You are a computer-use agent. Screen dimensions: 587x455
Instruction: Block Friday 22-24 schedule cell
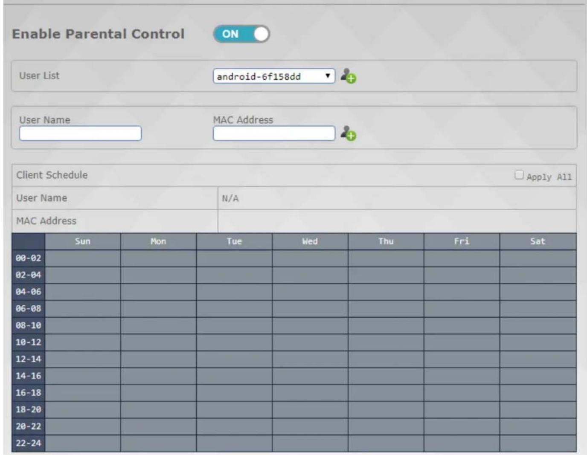(462, 443)
